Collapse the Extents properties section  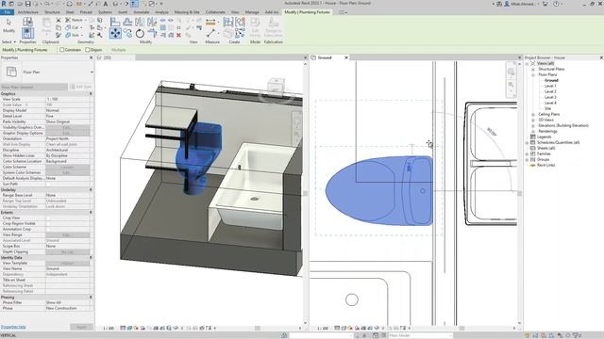[x=91, y=213]
